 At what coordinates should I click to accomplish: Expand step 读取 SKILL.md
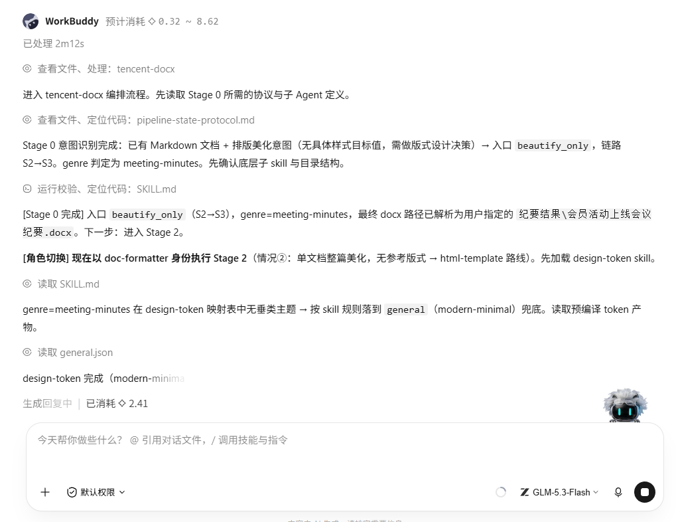[x=61, y=284]
